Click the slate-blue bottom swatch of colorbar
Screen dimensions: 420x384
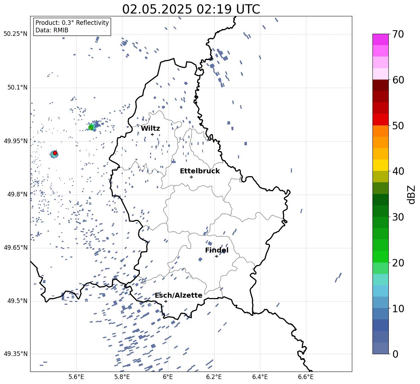tap(380, 348)
